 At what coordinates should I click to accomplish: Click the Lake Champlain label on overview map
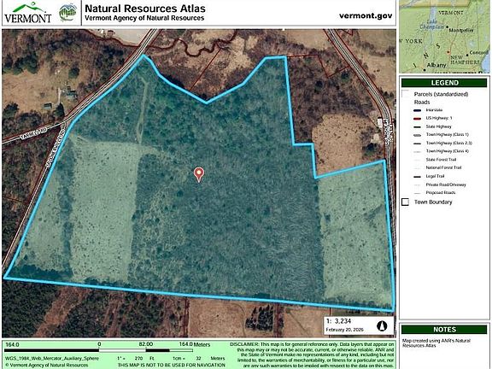[432, 25]
